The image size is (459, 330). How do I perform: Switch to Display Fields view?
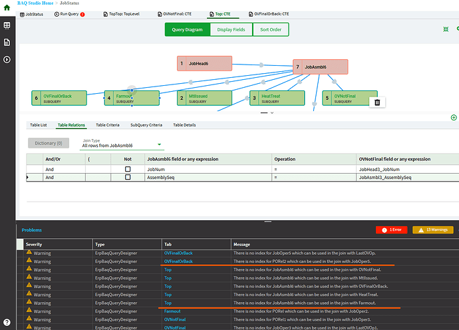click(x=230, y=29)
